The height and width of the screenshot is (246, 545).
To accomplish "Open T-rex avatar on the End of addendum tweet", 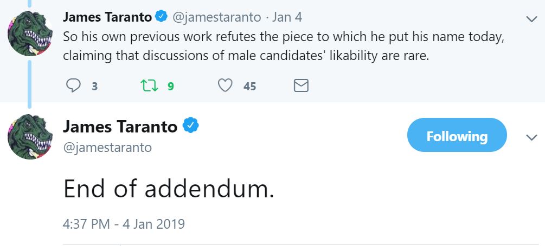I will pos(30,136).
